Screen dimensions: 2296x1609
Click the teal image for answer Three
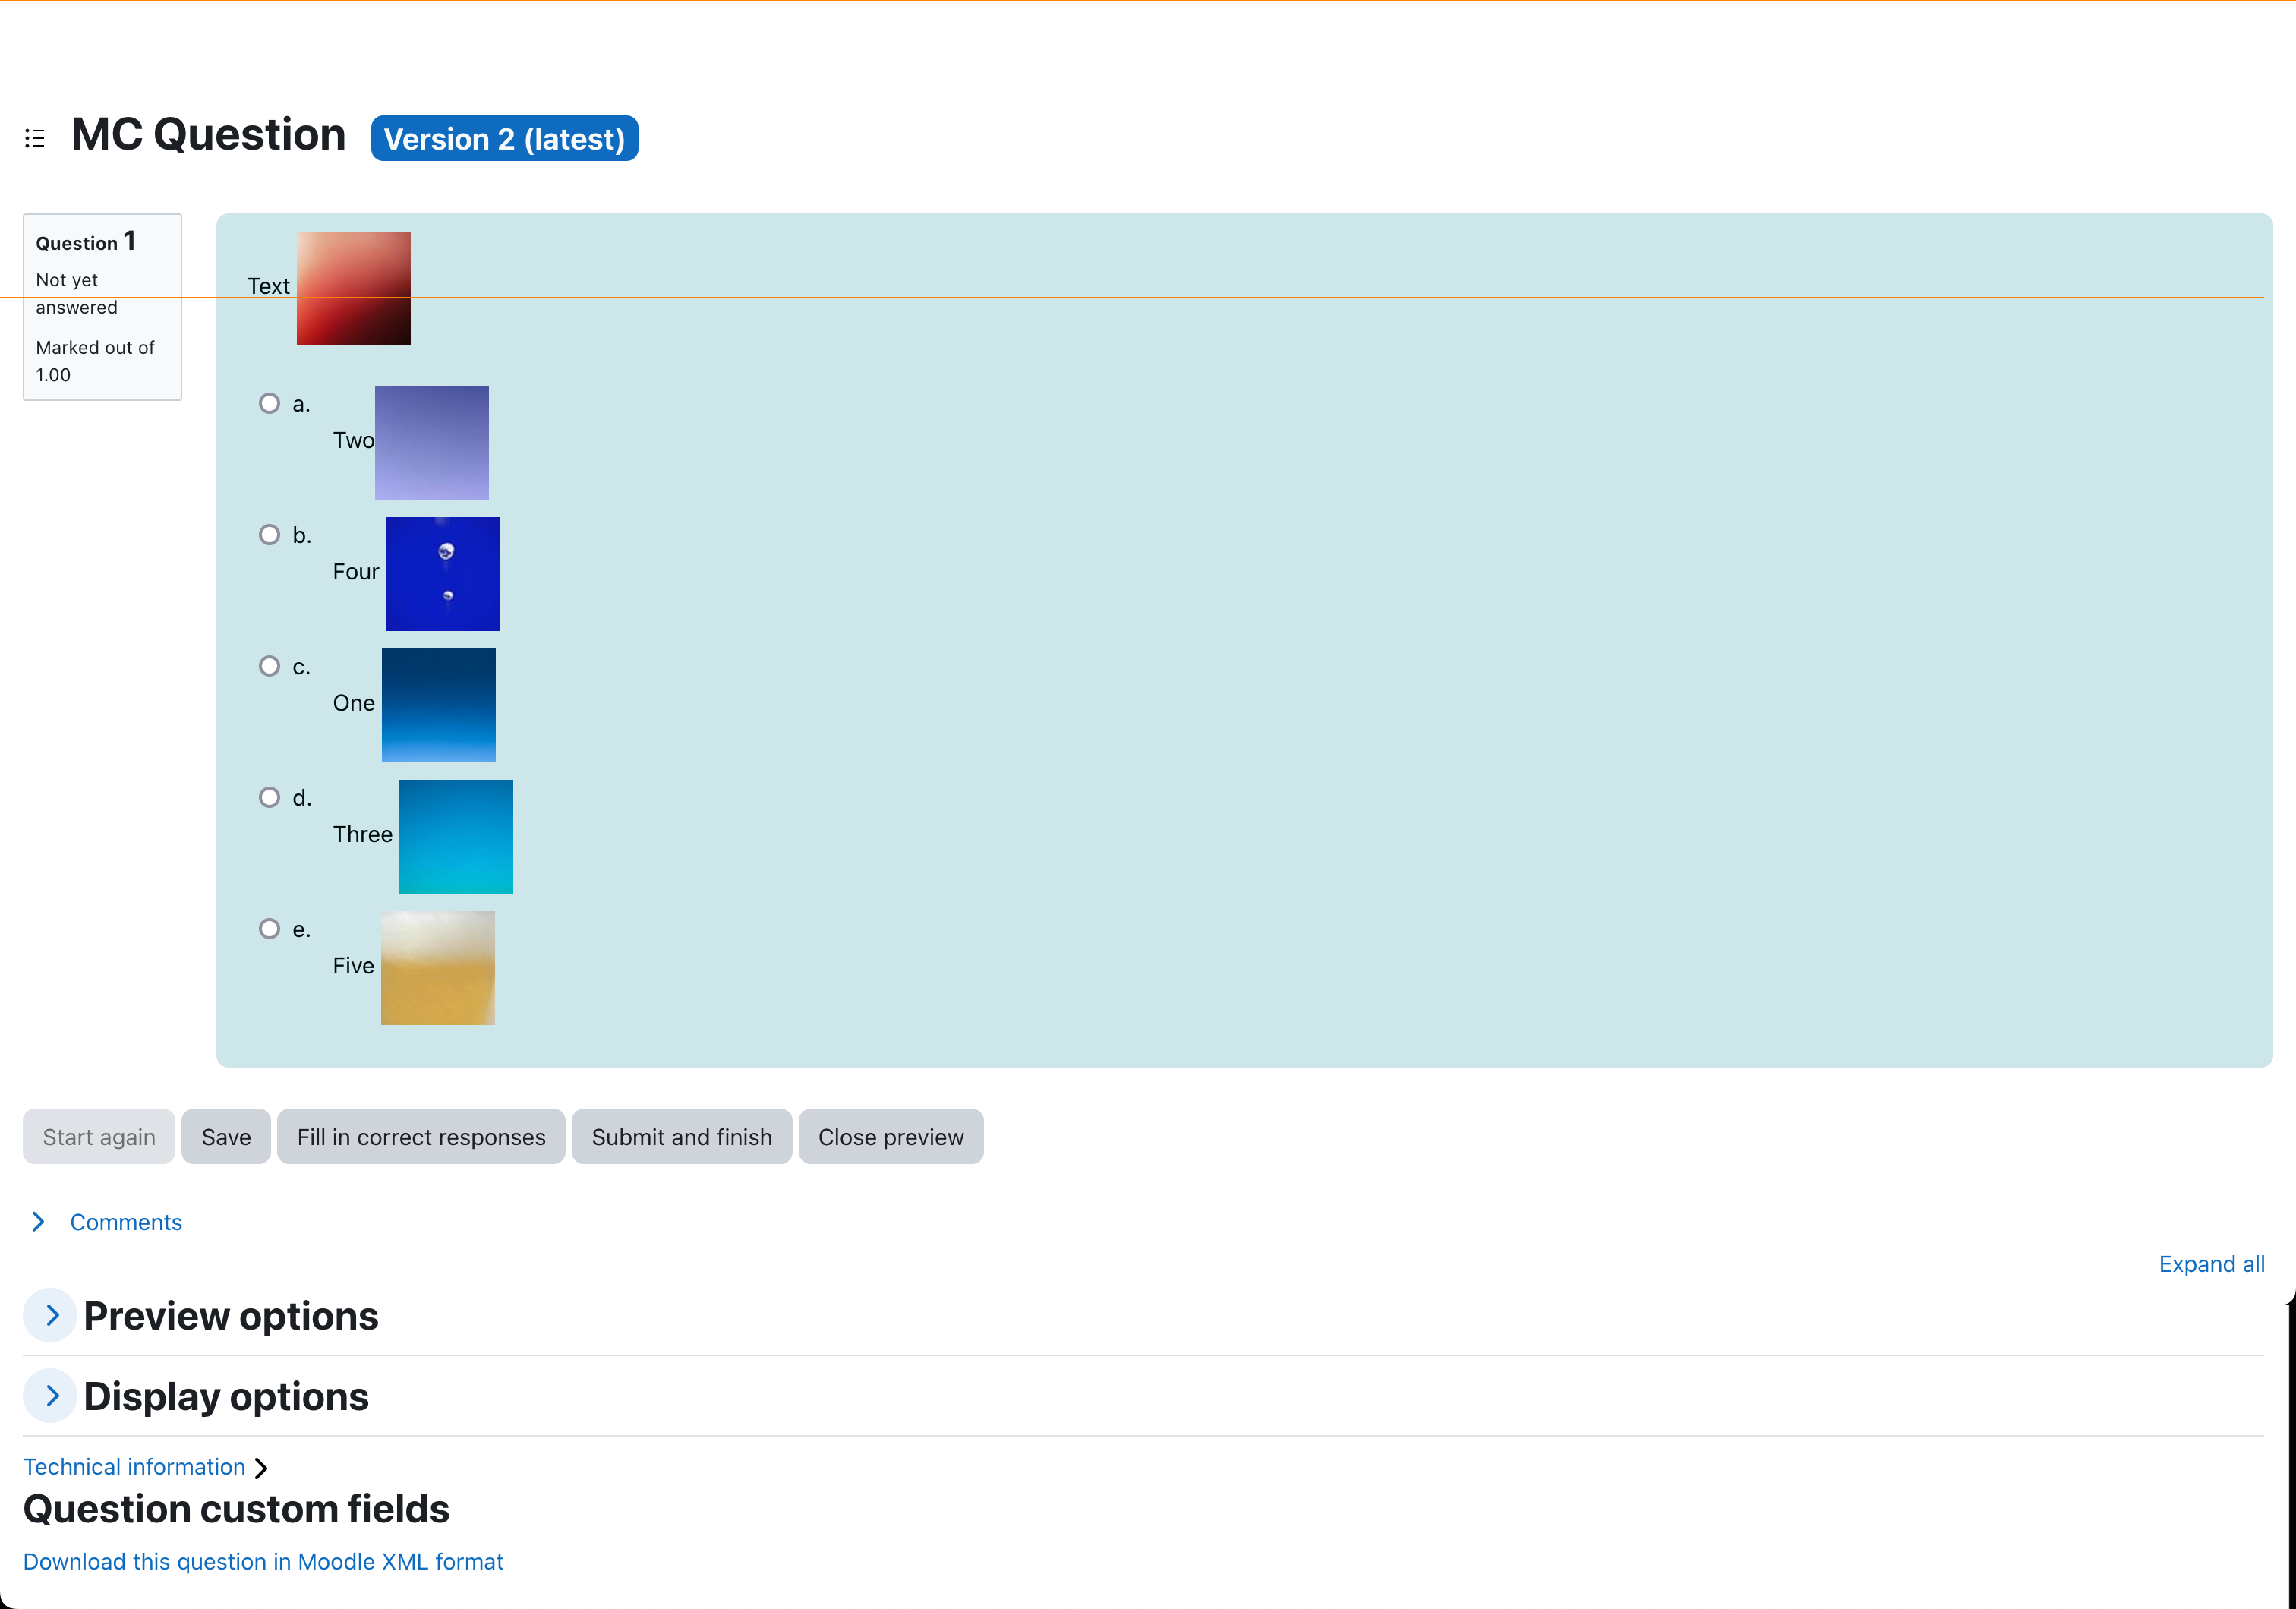click(456, 837)
